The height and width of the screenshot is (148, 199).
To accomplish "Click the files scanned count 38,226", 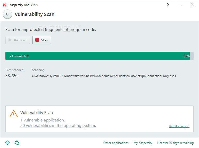I will [x=11, y=76].
